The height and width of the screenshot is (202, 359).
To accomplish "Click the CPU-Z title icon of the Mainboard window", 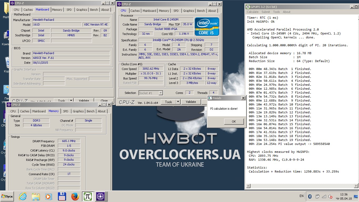I will coord(12,3).
